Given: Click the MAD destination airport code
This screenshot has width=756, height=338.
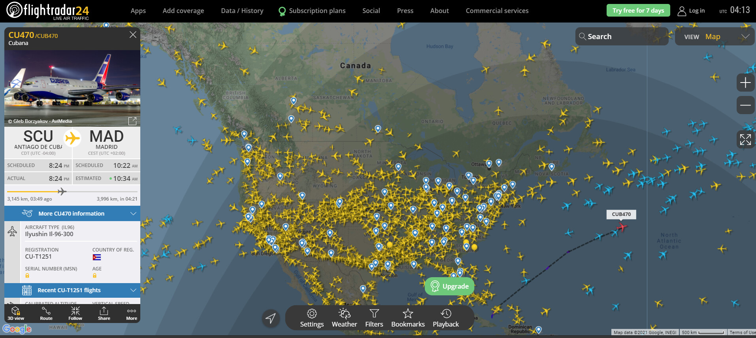Looking at the screenshot, I should (107, 136).
